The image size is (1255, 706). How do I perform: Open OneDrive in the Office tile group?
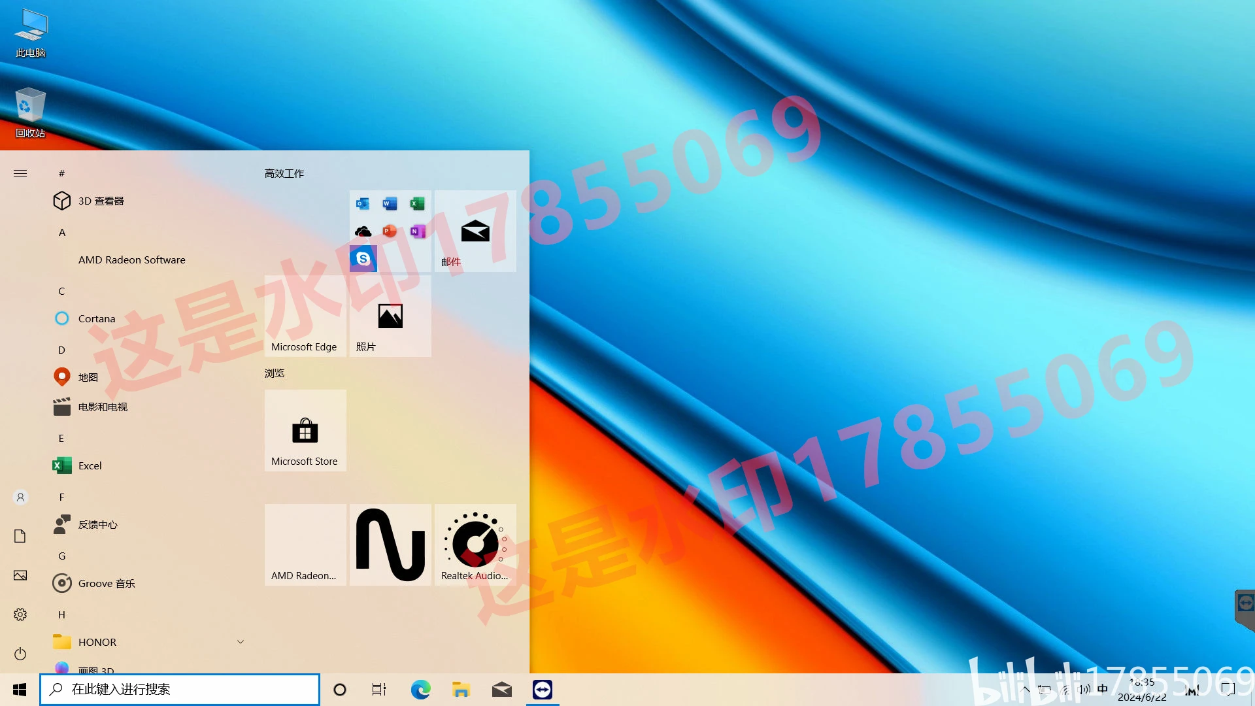[363, 231]
